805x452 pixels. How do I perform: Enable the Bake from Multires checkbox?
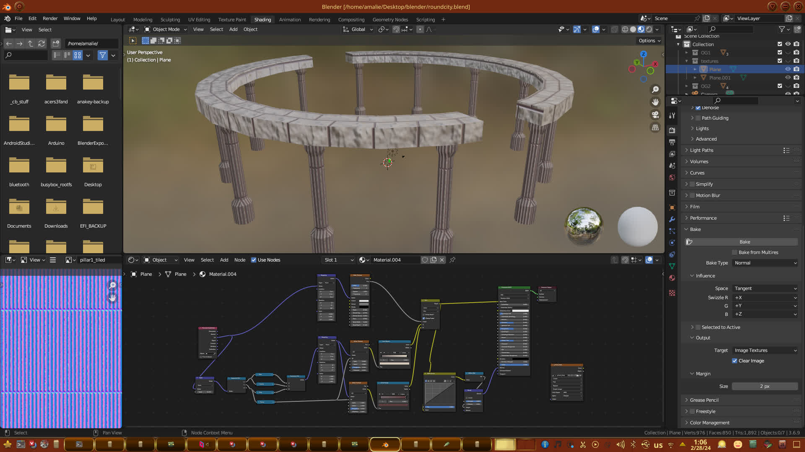[x=735, y=252]
